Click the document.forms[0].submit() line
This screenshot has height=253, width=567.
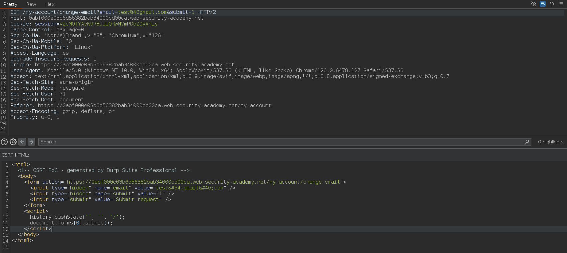tap(72, 223)
